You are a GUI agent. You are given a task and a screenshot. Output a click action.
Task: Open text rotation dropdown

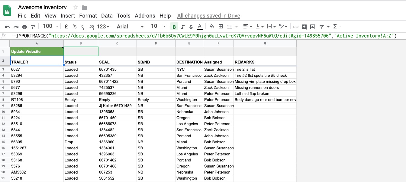[283, 27]
